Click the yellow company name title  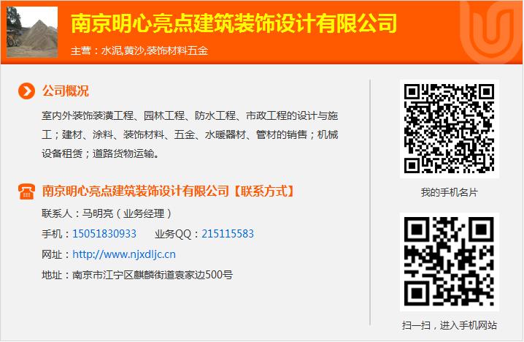[x=234, y=23]
